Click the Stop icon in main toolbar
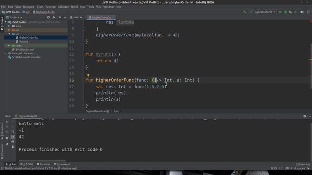The width and height of the screenshot is (312, 175). [x=295, y=12]
